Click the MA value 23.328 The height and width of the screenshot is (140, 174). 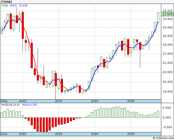point(23,6)
